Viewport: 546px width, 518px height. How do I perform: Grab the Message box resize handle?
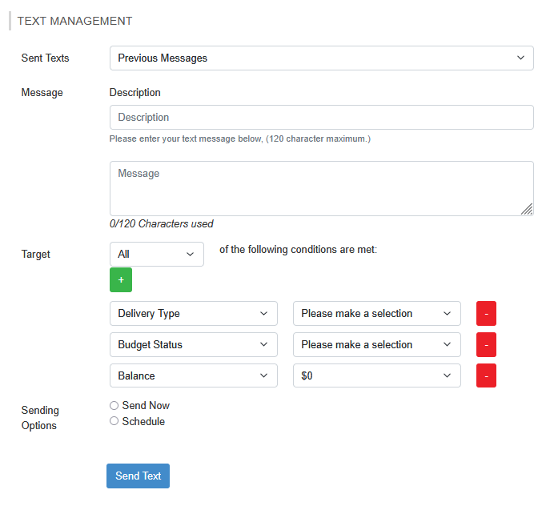(527, 209)
